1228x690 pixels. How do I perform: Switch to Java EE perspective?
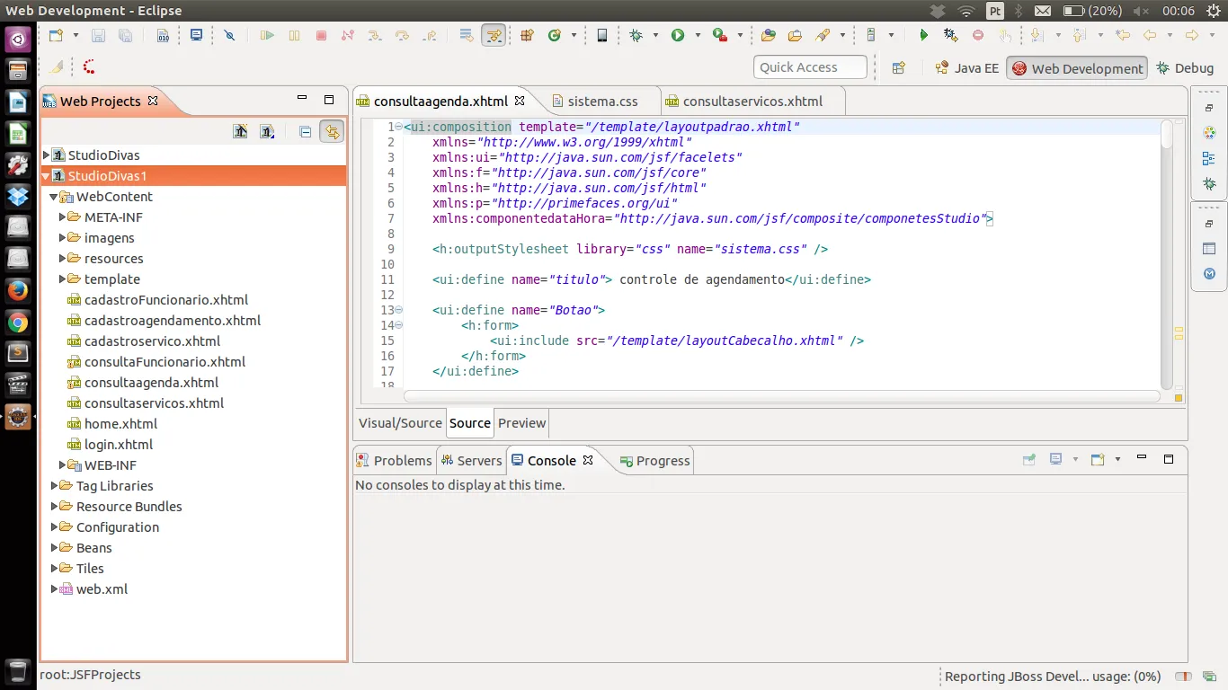(x=967, y=68)
